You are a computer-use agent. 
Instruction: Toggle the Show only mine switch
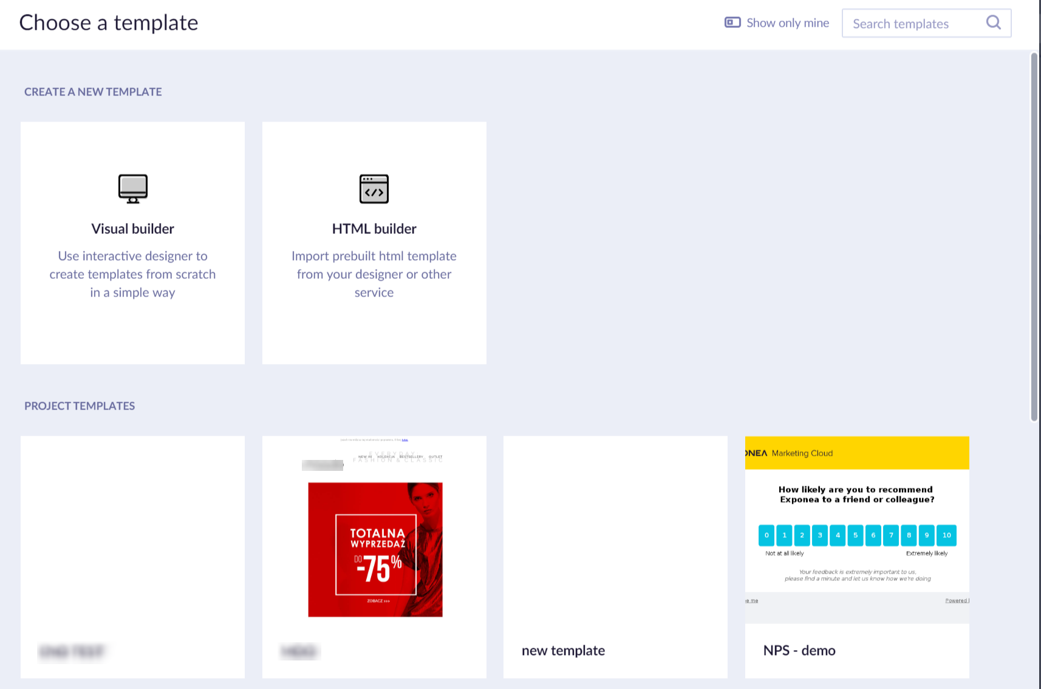click(x=732, y=22)
